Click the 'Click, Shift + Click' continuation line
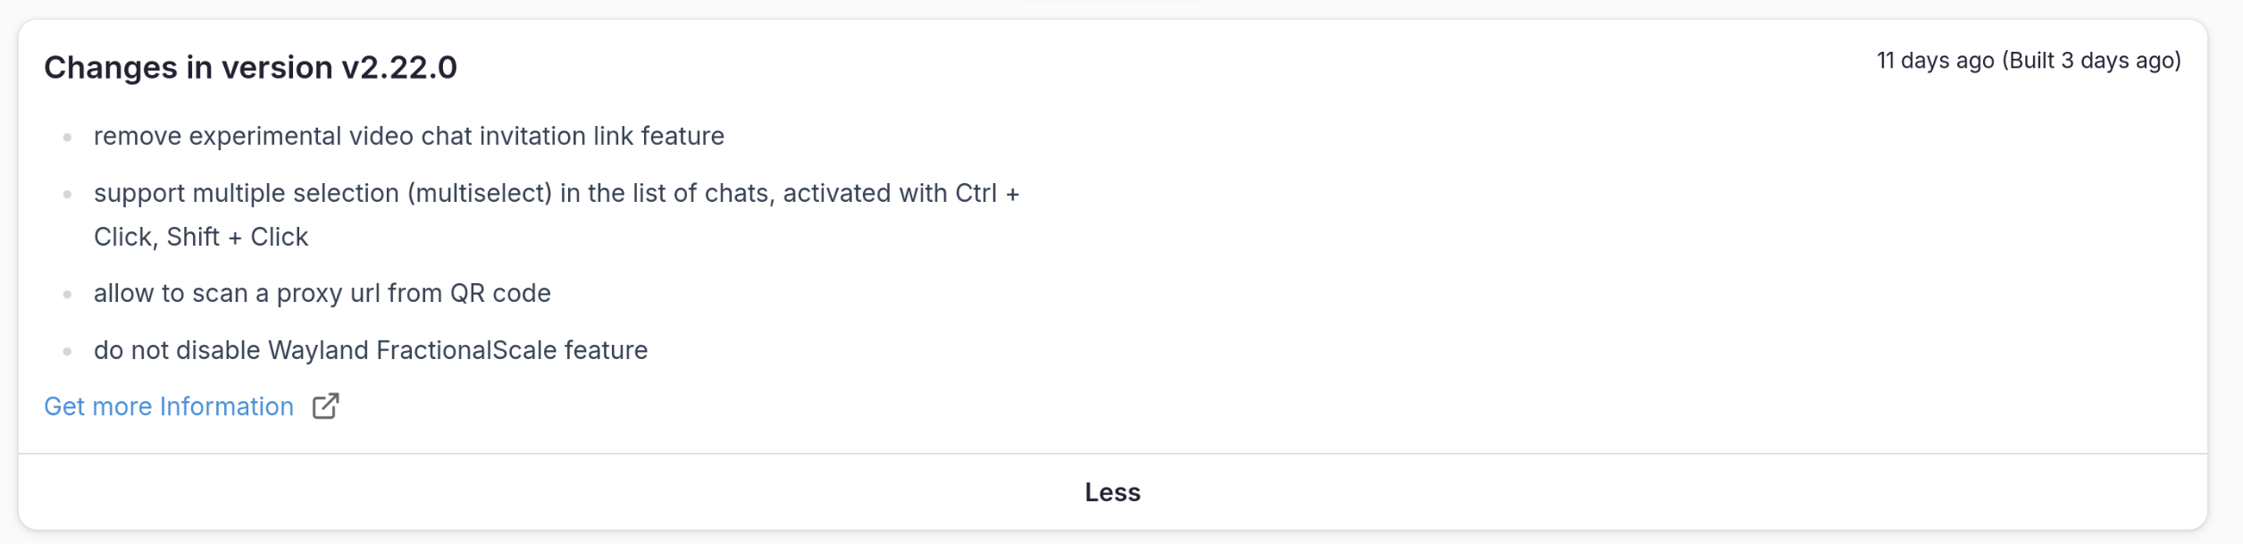The image size is (2243, 544). pos(201,237)
